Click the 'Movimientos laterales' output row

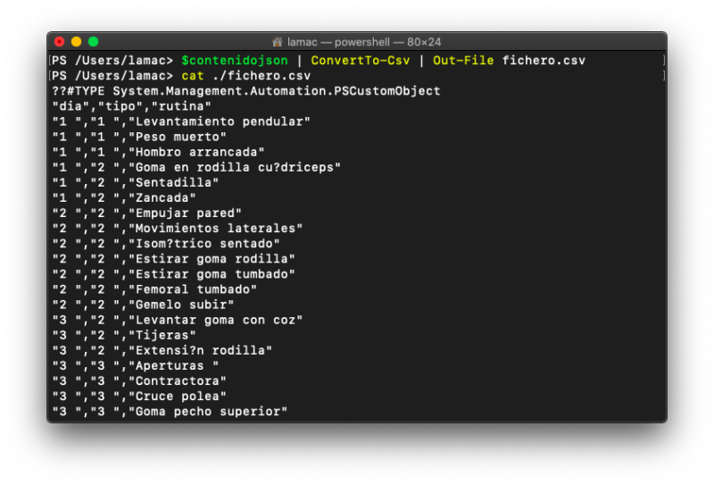pyautogui.click(x=177, y=229)
